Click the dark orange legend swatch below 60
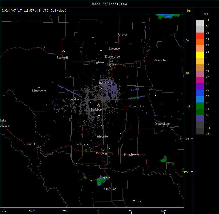219x214 pixels. (x=200, y=42)
